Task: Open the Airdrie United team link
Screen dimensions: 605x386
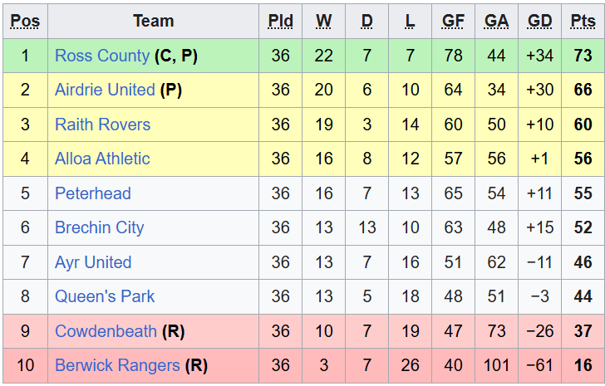Action: pyautogui.click(x=105, y=90)
